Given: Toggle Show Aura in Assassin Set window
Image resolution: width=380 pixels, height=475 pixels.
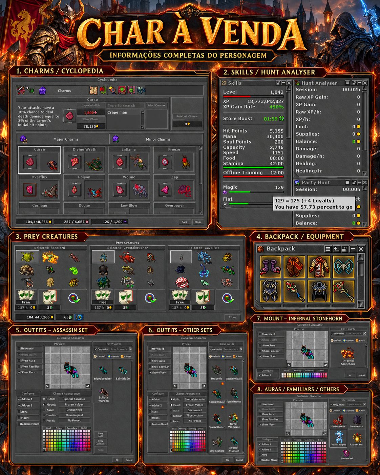Looking at the screenshot, I should click(x=19, y=360).
